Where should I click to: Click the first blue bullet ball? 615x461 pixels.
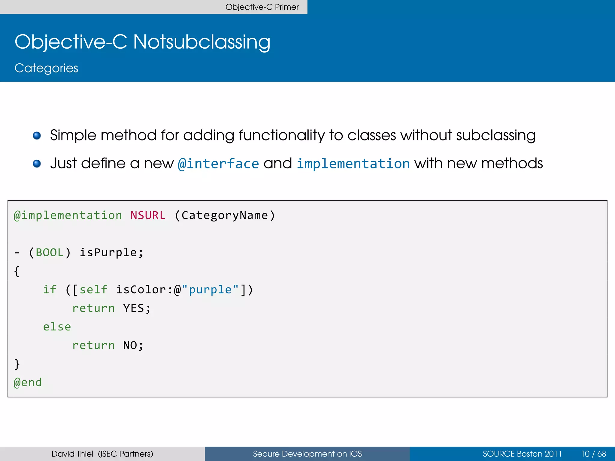(37, 136)
